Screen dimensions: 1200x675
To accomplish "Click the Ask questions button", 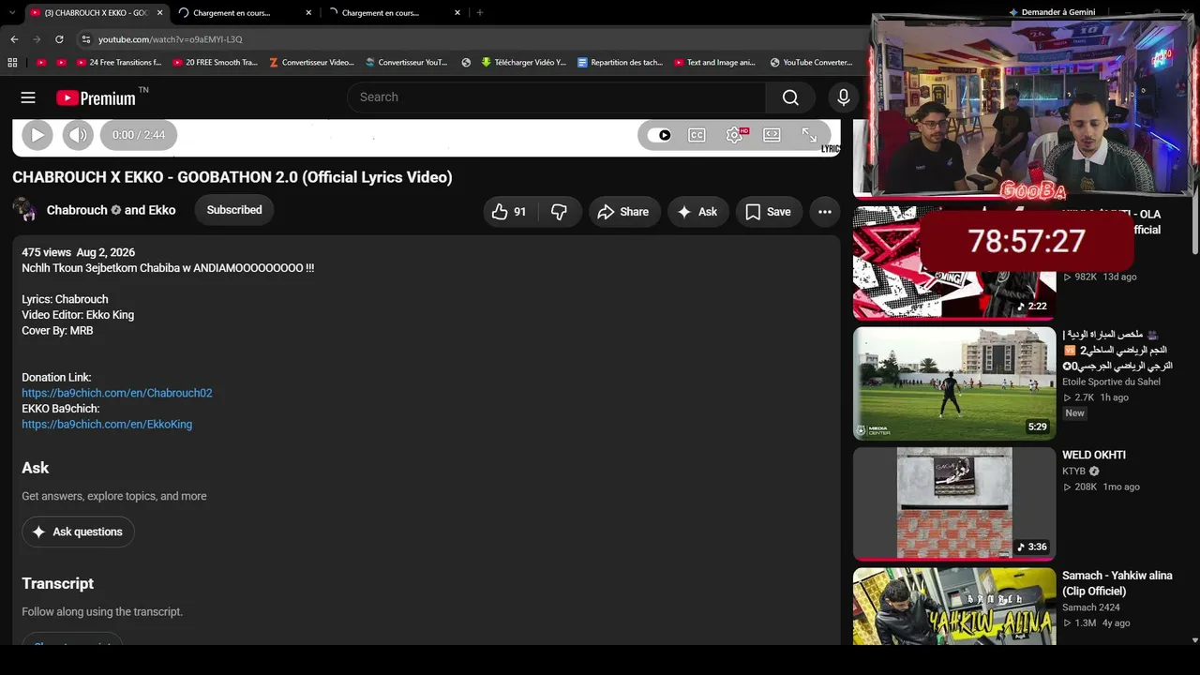I will (79, 532).
